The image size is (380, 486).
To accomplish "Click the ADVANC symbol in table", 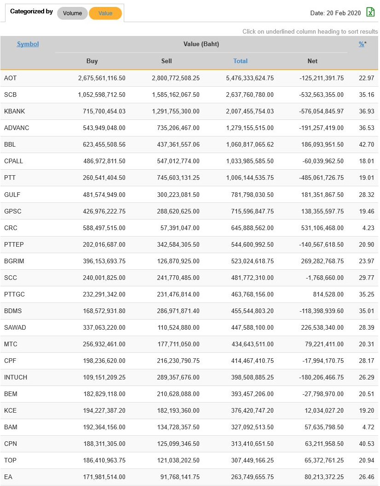I will [17, 128].
